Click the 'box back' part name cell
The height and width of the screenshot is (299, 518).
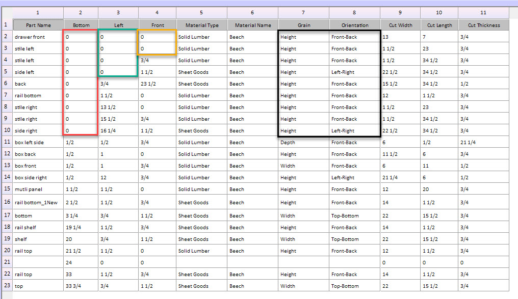38,154
